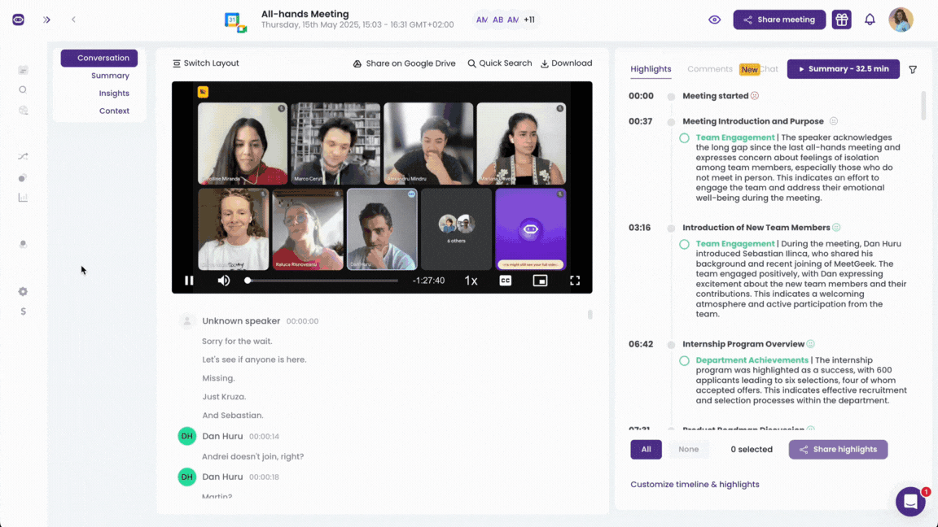
Task: Open Quick Search in the meeting toolbar
Action: 499,63
